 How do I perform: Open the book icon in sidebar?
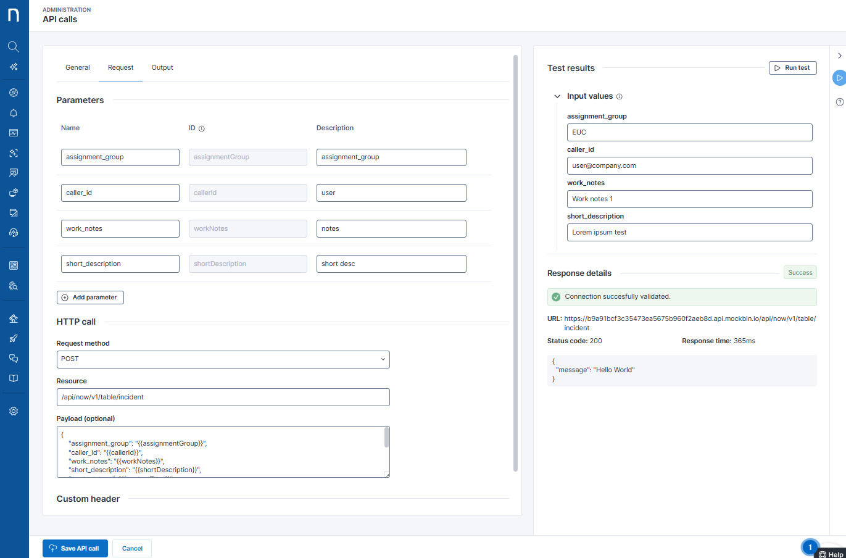tap(14, 378)
